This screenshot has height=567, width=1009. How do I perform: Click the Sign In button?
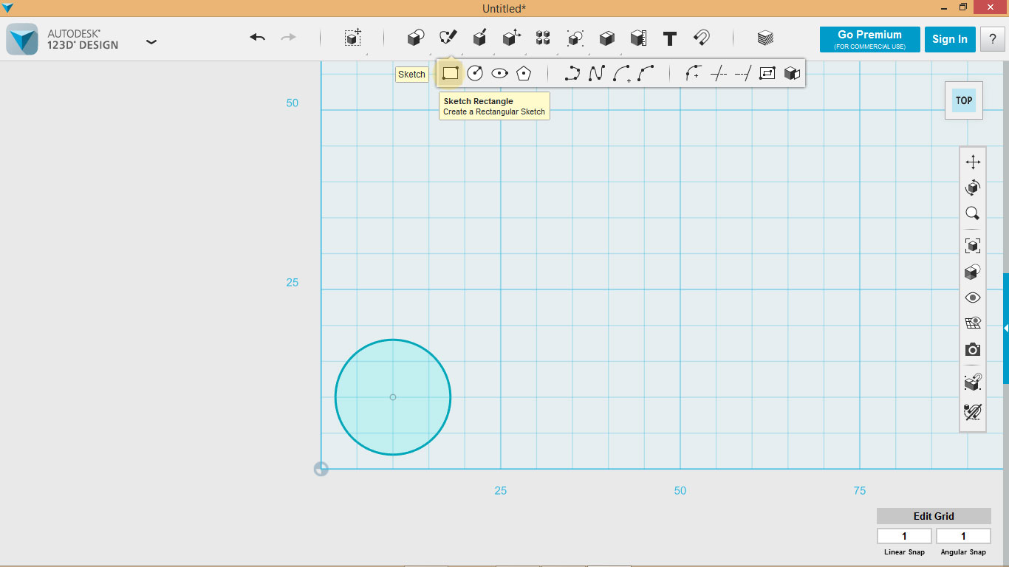point(950,39)
